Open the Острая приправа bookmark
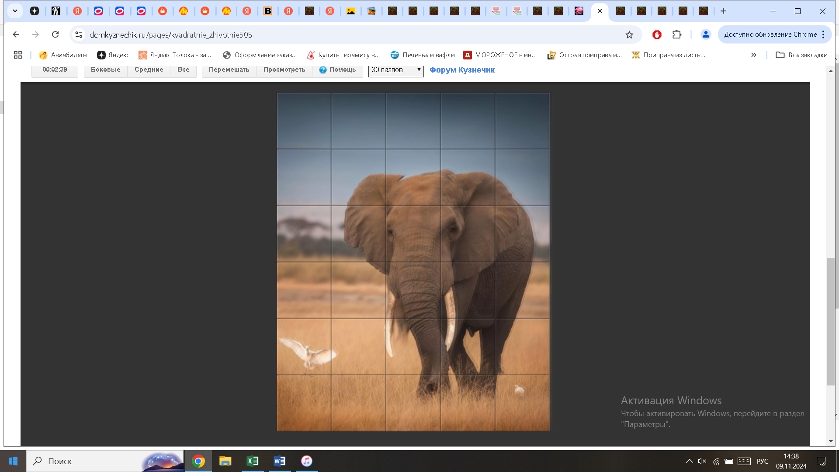The height and width of the screenshot is (472, 839). (x=585, y=55)
